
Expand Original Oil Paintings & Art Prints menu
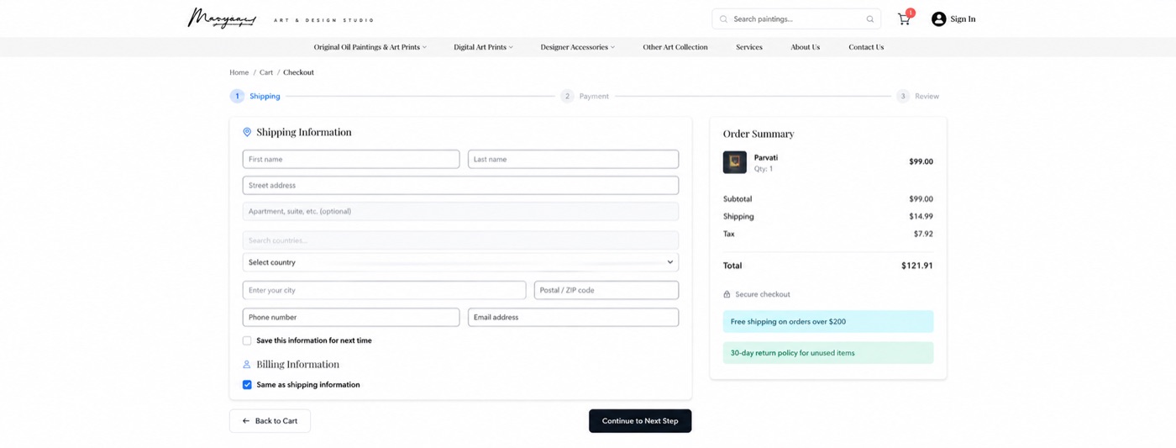pos(370,47)
